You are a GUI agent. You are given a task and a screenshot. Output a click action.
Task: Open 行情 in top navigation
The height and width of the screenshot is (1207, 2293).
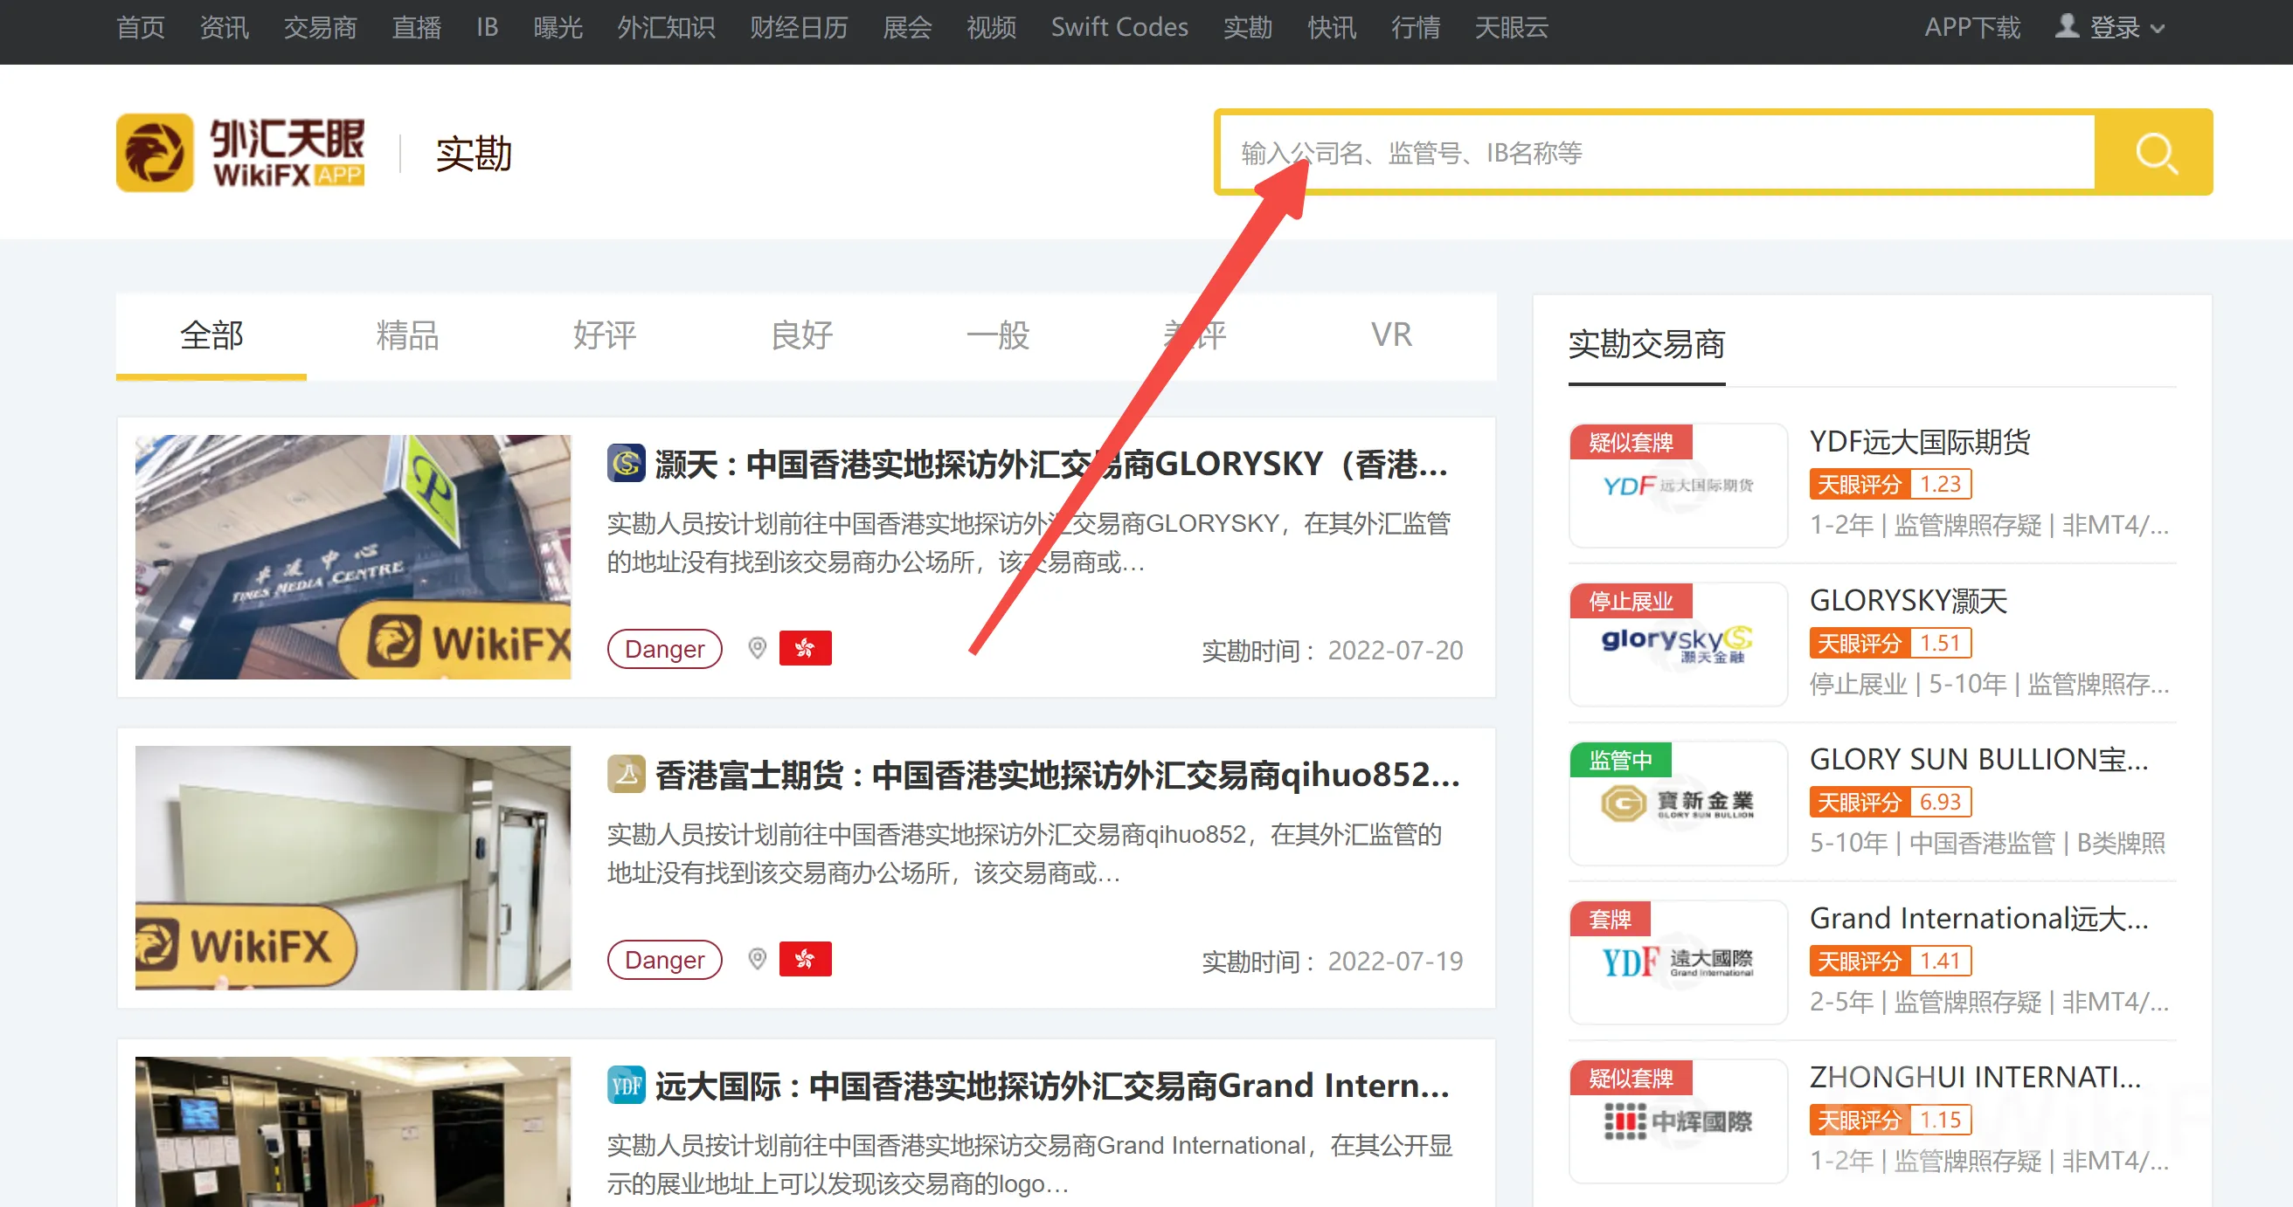1416,28
